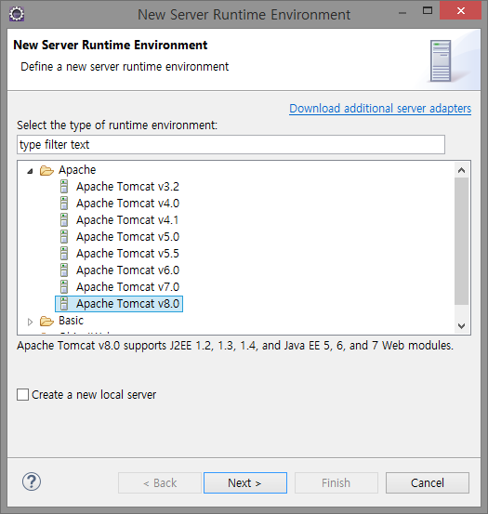Select Apache Tomcat v4.0 runtime

pos(127,204)
